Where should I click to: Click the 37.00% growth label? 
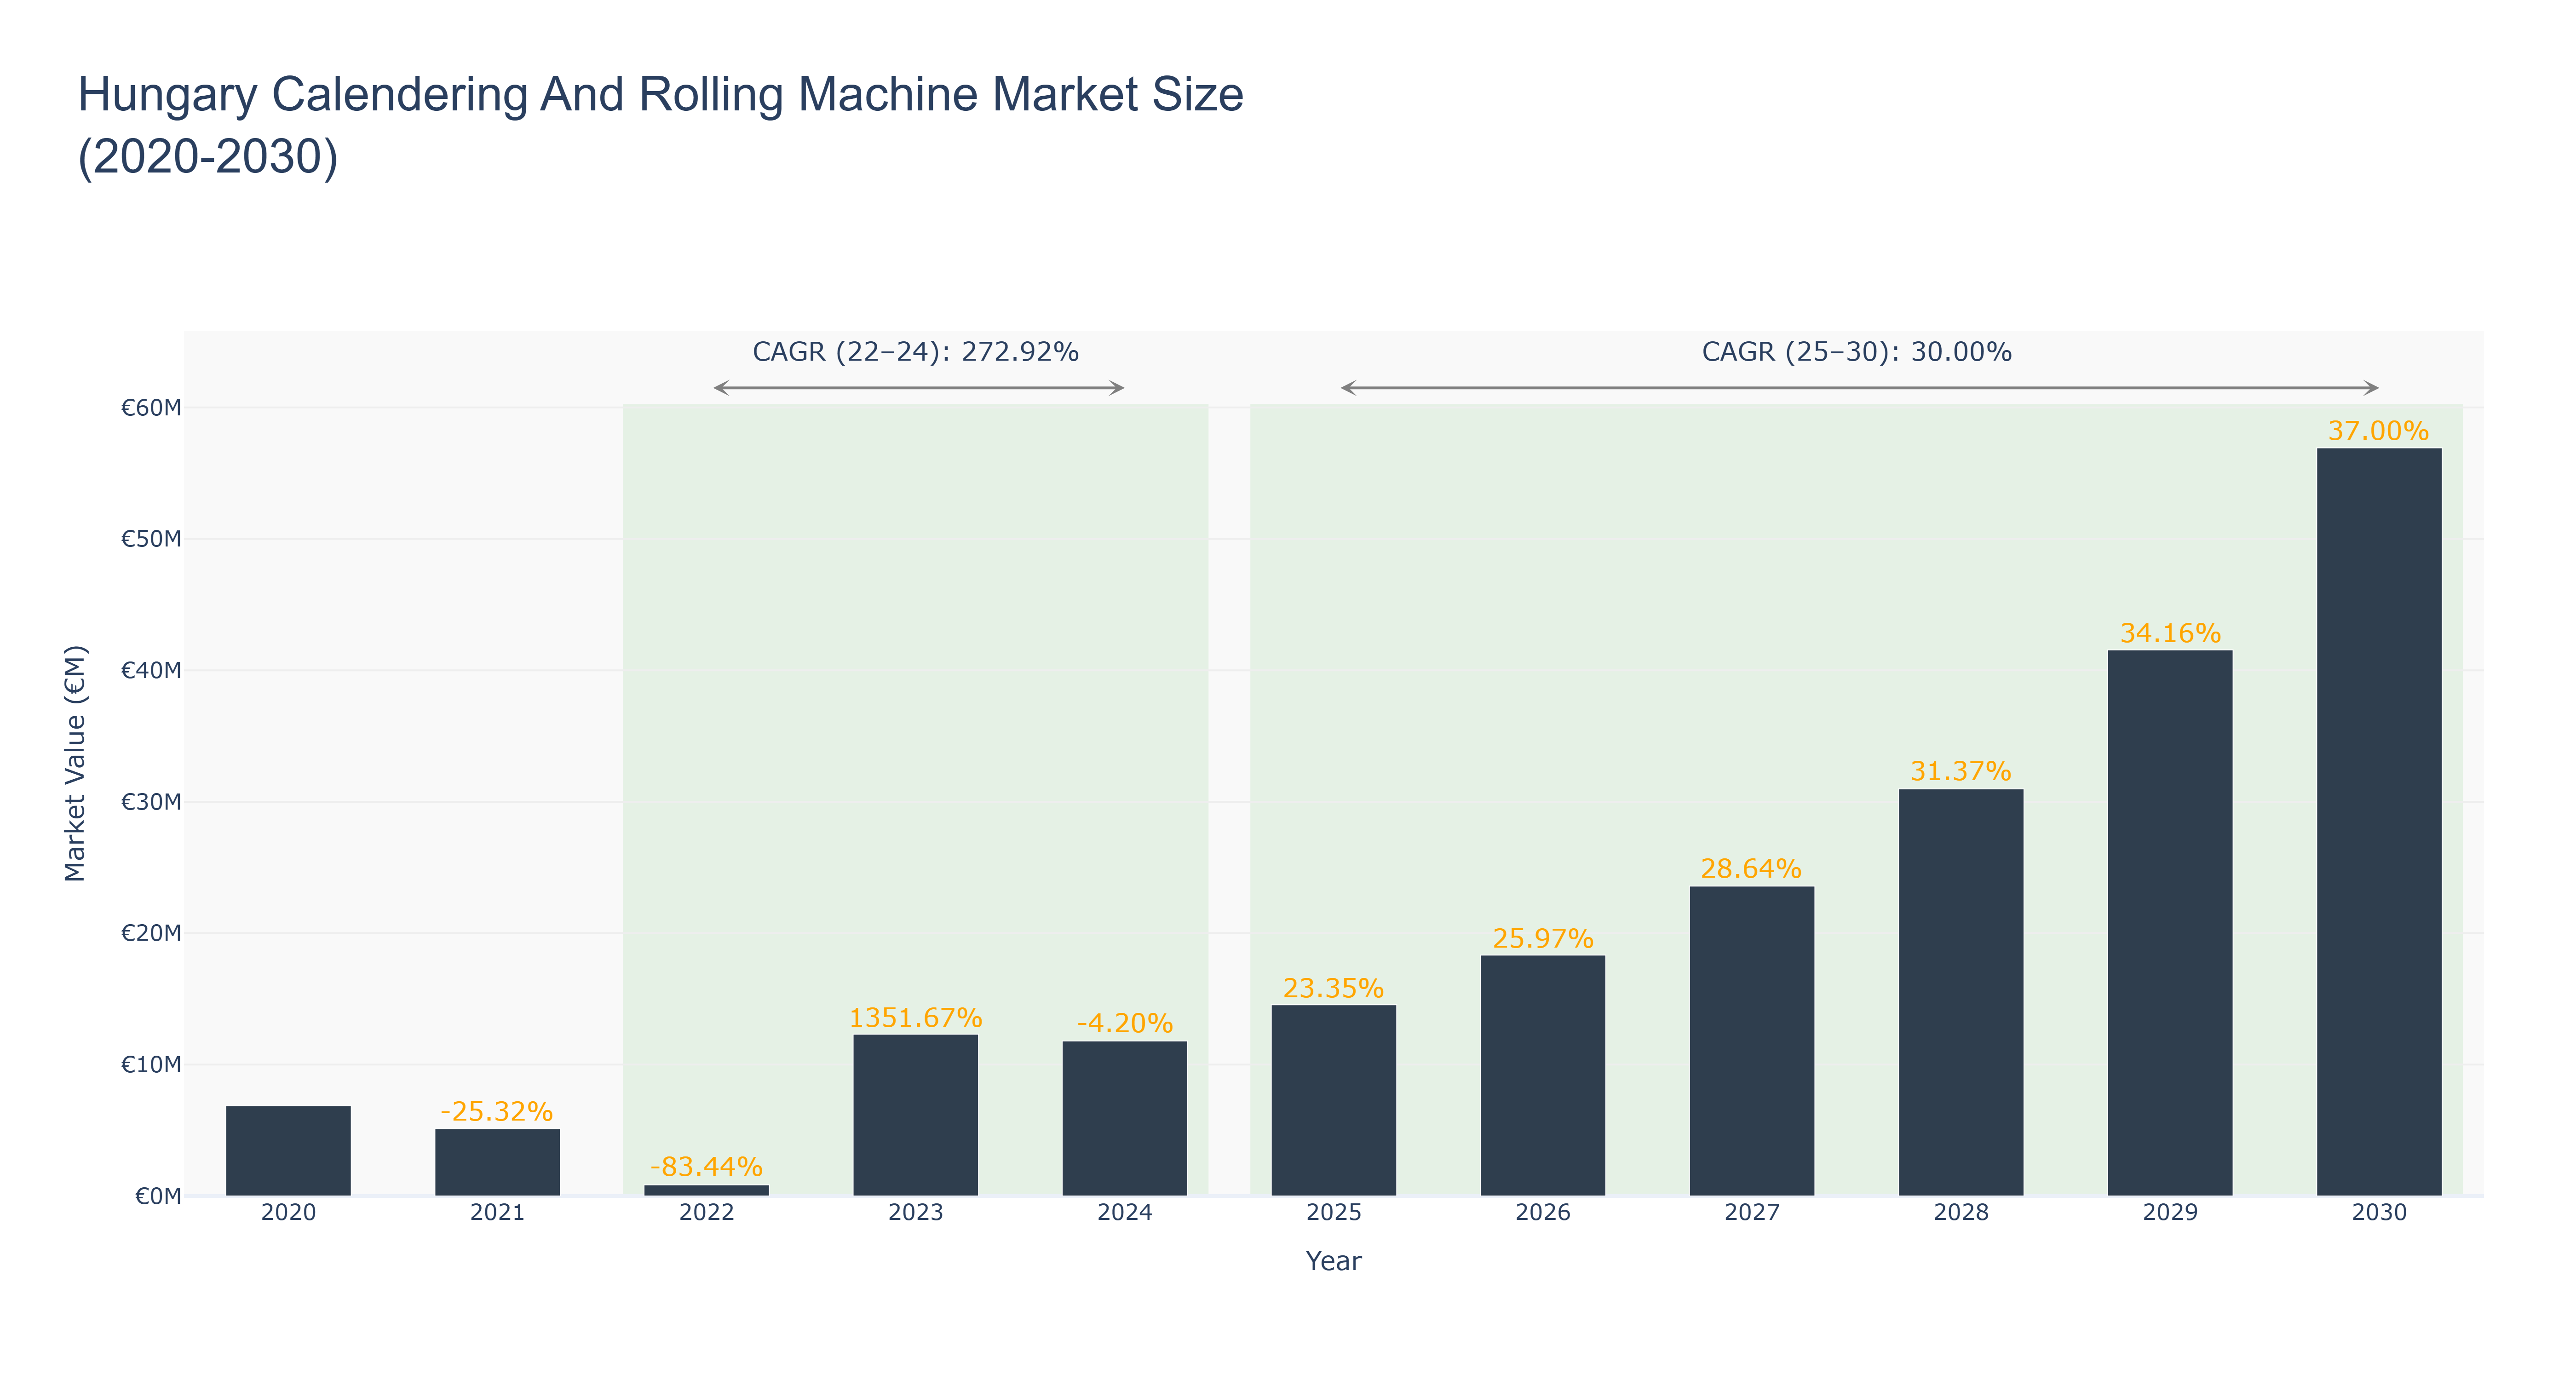pos(2378,431)
